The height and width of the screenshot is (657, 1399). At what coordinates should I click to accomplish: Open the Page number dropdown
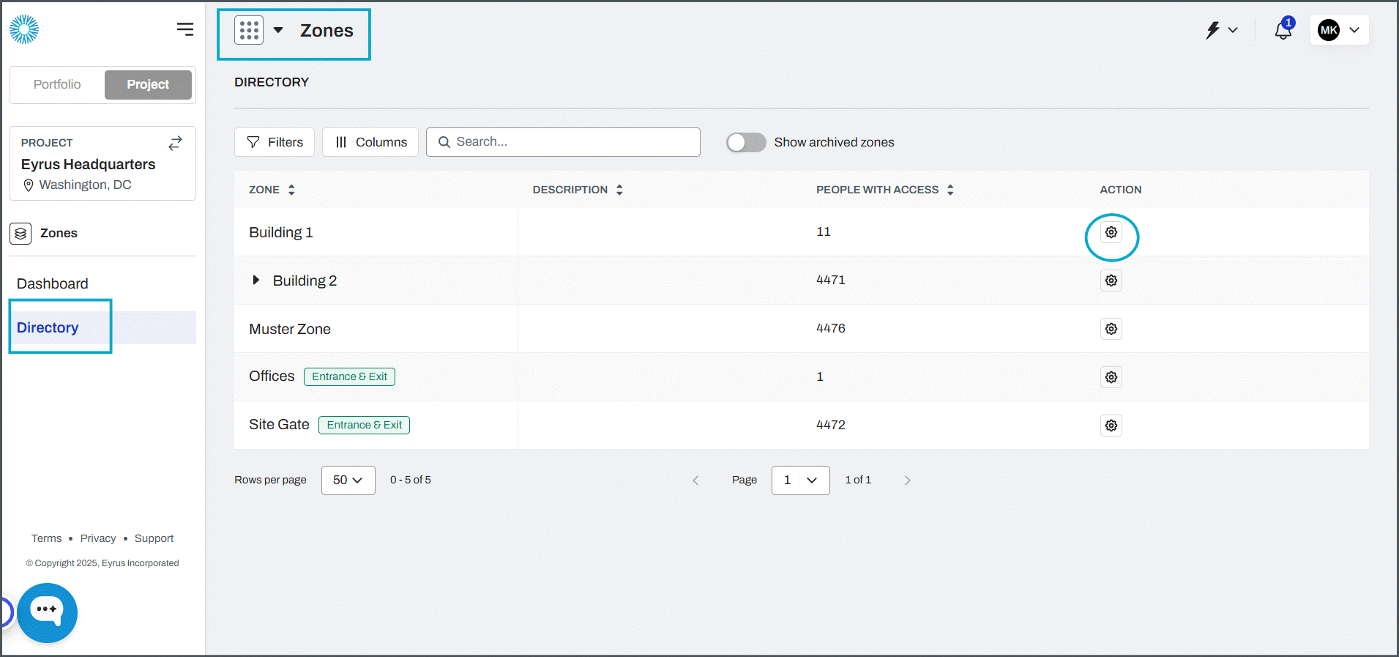click(x=800, y=480)
